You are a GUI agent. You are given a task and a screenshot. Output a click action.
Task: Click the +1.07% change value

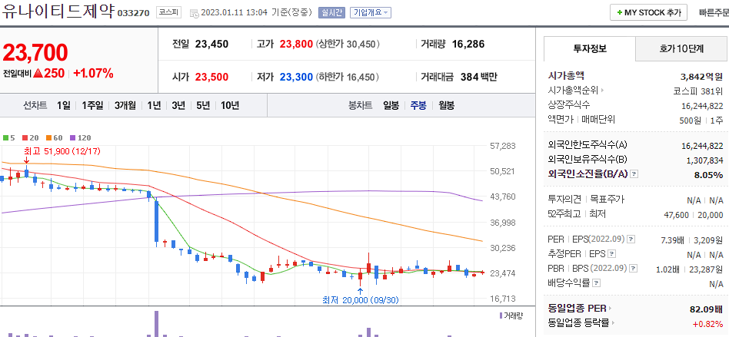pos(94,74)
